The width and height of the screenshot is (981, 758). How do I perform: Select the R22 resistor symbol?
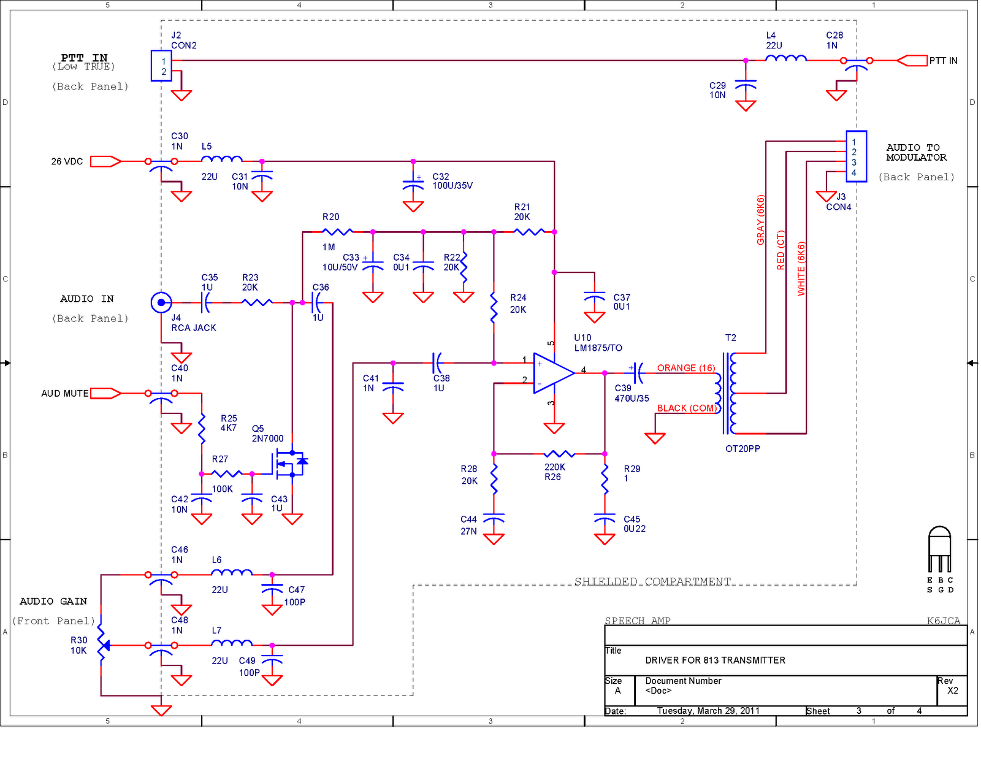(x=464, y=267)
